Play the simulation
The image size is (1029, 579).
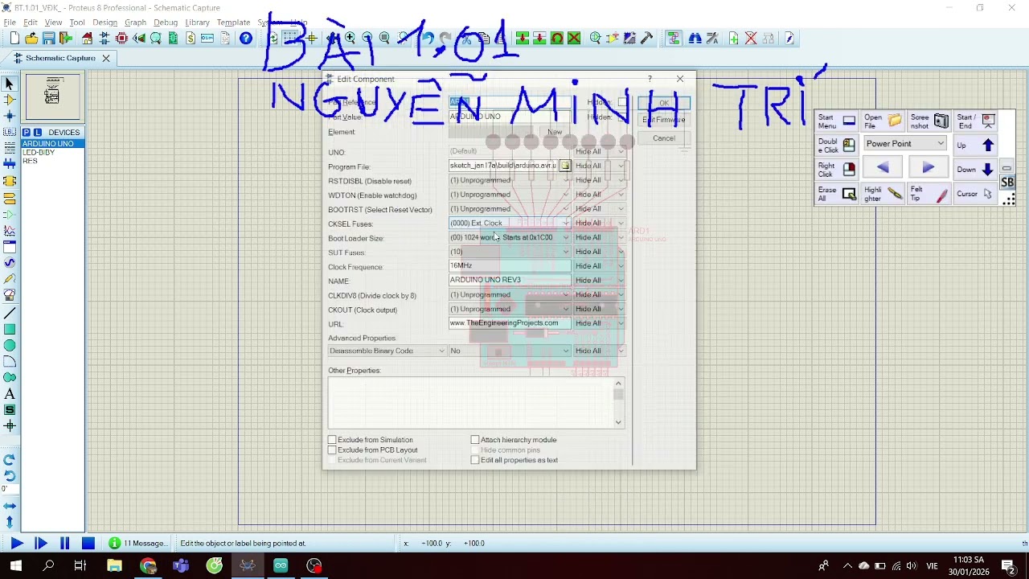(x=16, y=544)
